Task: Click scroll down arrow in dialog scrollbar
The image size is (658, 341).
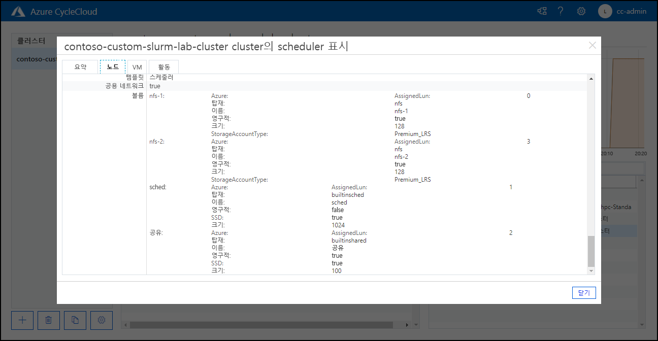Action: click(591, 271)
